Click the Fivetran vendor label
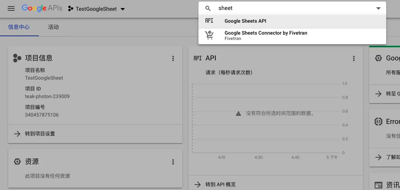400x190 pixels. click(233, 38)
